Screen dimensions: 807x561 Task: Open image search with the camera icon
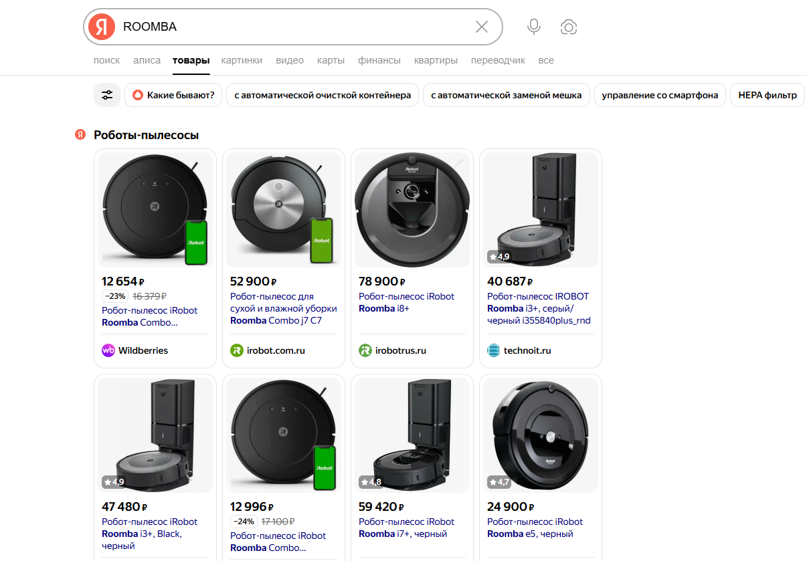(x=569, y=27)
